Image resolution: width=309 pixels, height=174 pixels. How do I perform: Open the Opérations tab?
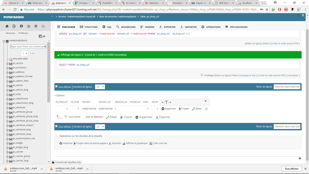coord(211,27)
